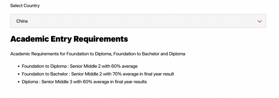Image resolution: width=279 pixels, height=98 pixels.
Task: Select the Academic Entry Requirements heading
Action: 69,39
